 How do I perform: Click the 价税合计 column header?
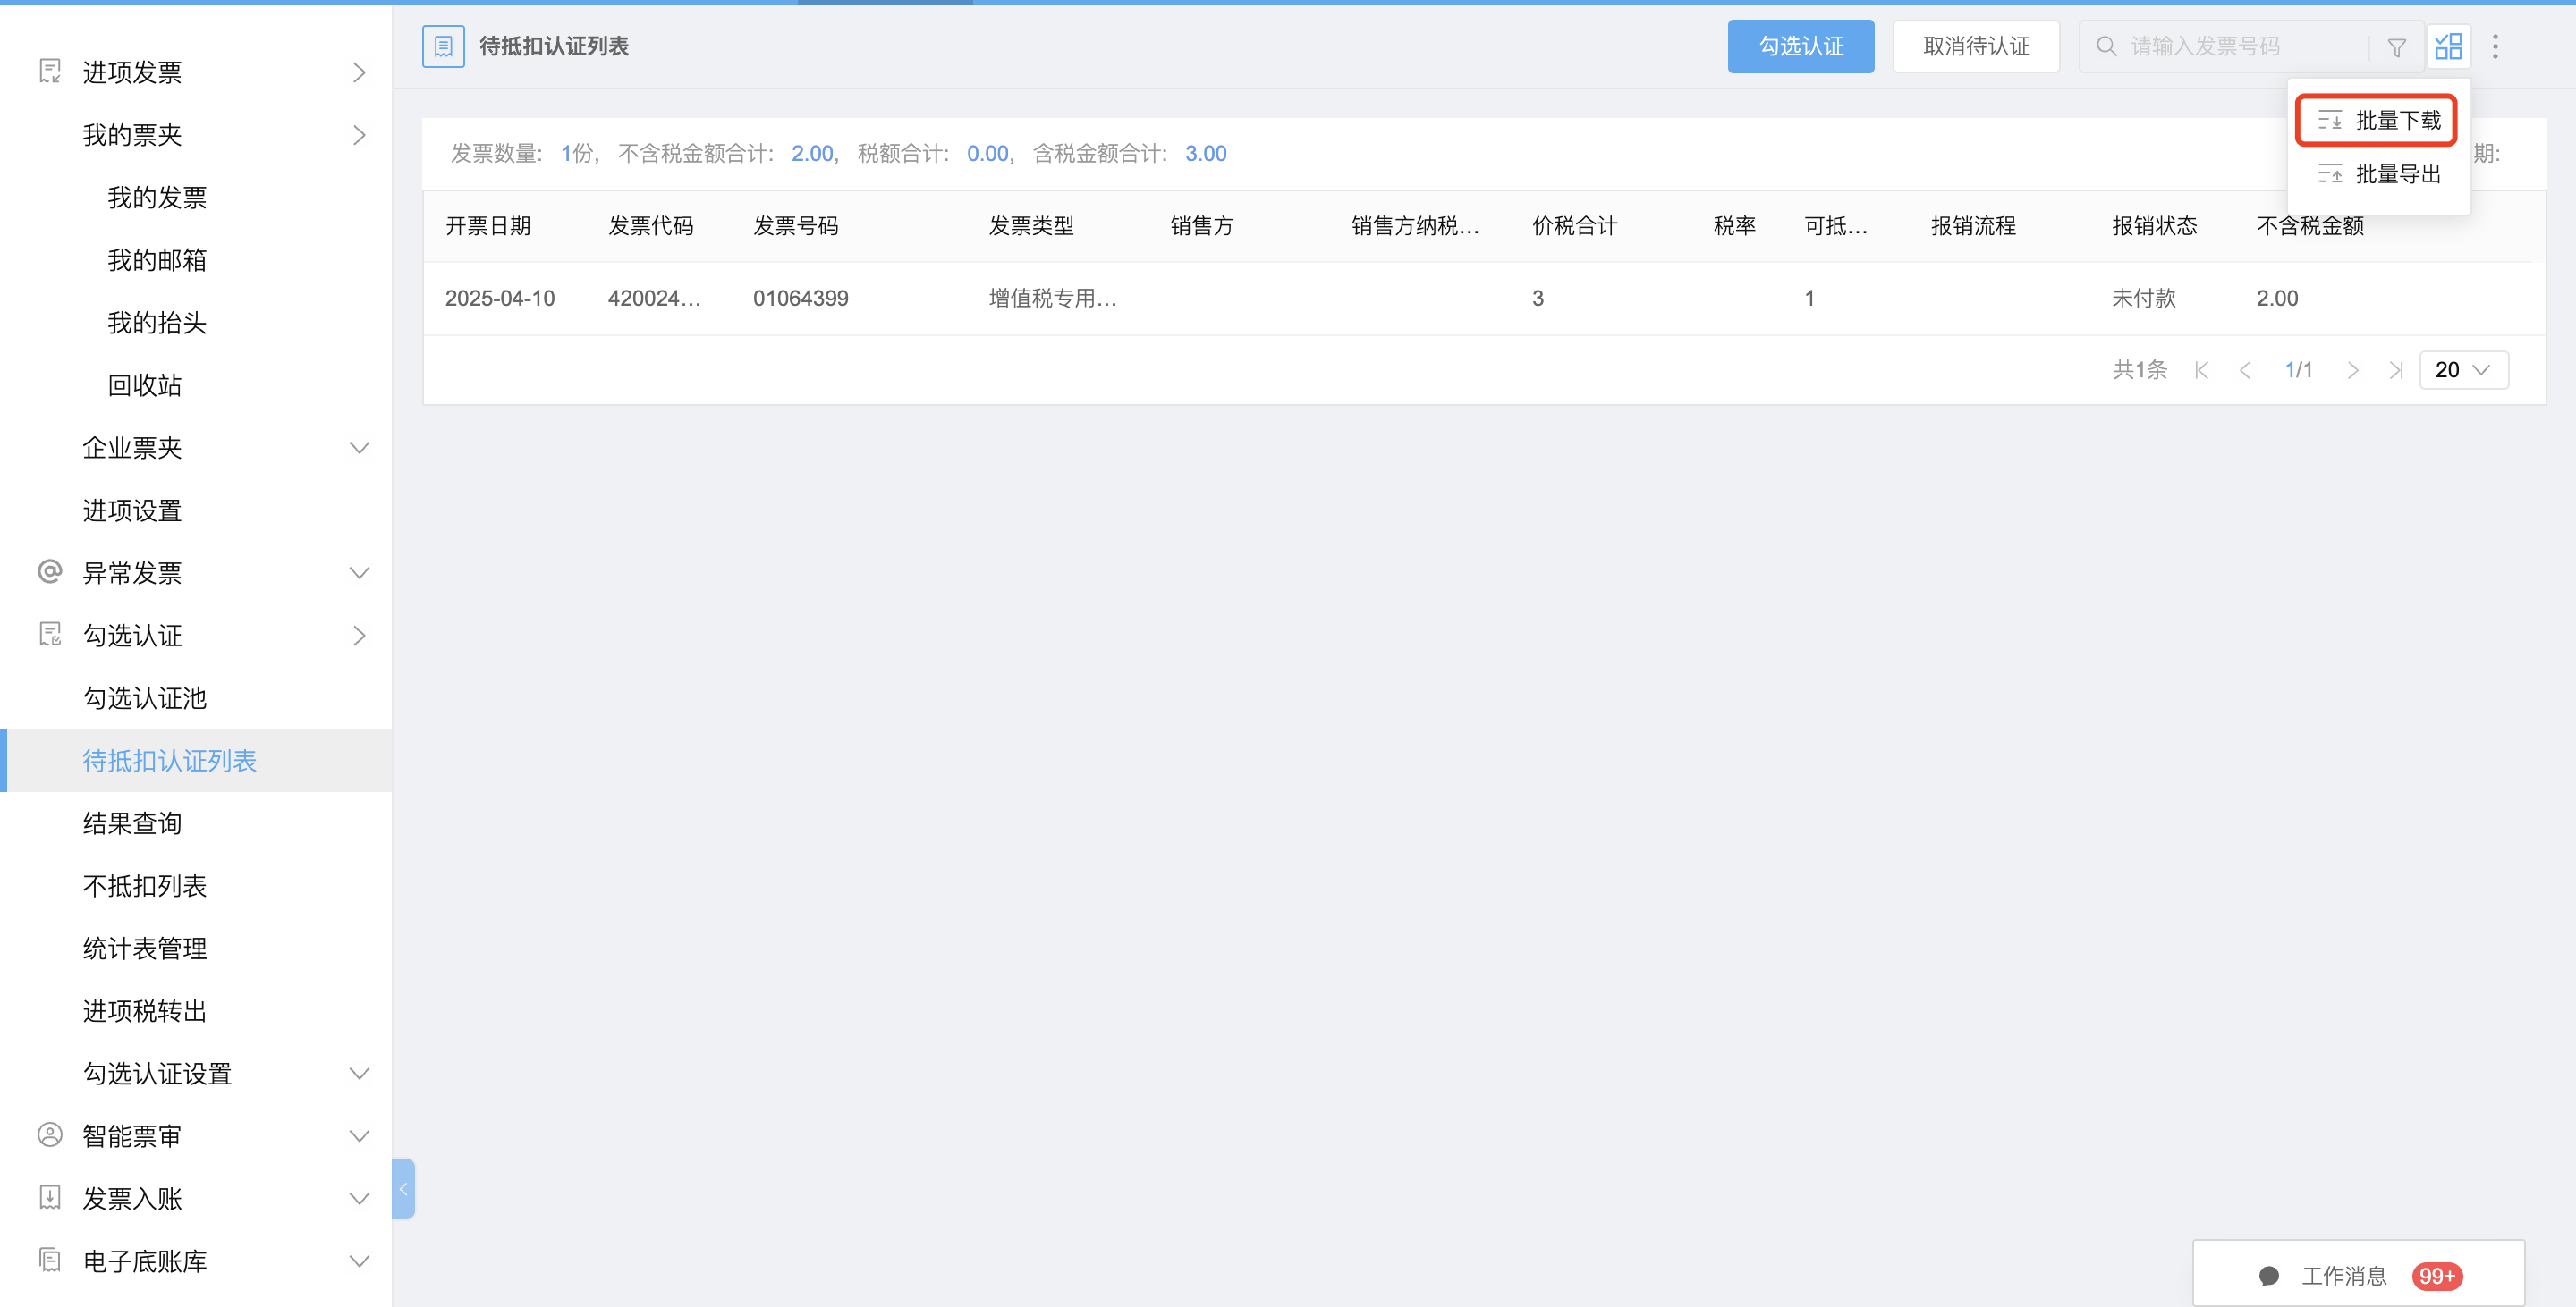tap(1575, 226)
